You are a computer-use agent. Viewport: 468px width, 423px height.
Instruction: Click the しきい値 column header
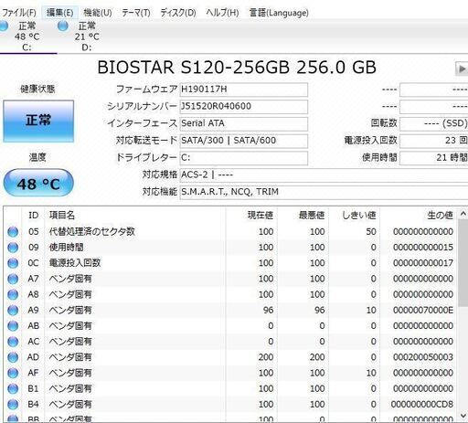(354, 216)
